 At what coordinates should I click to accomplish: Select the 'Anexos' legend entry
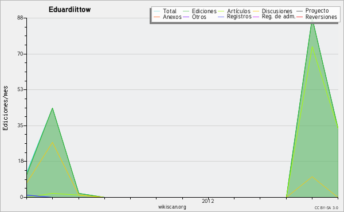pos(172,17)
